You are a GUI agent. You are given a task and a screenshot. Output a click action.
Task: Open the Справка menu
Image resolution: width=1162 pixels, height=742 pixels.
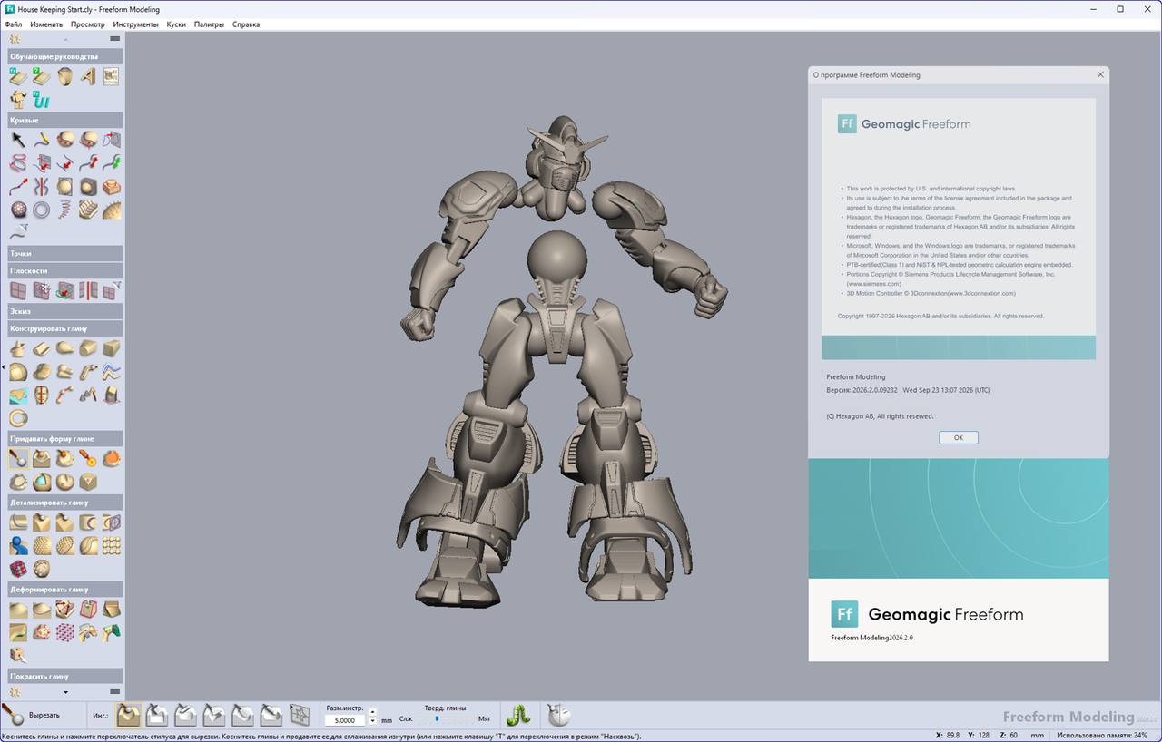[246, 24]
